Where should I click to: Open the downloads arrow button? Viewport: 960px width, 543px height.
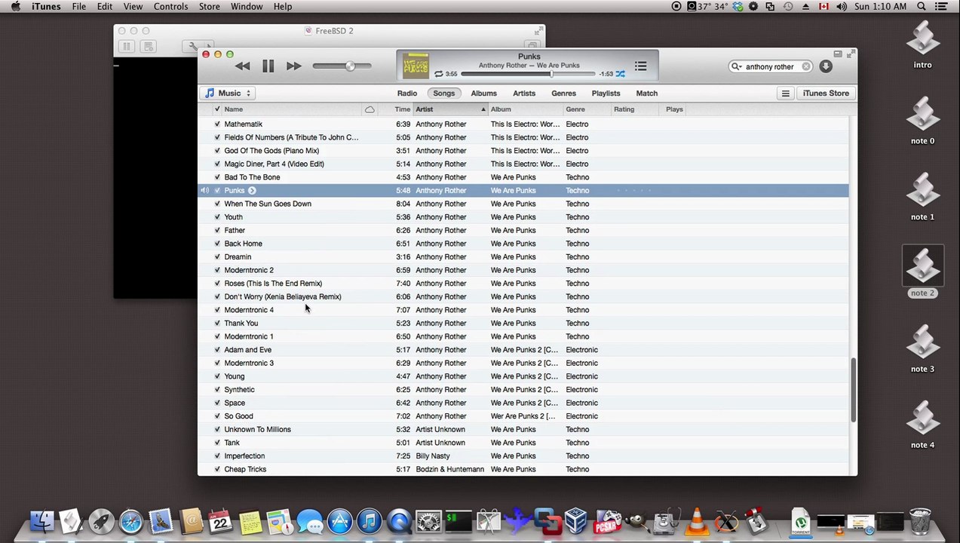coord(826,66)
